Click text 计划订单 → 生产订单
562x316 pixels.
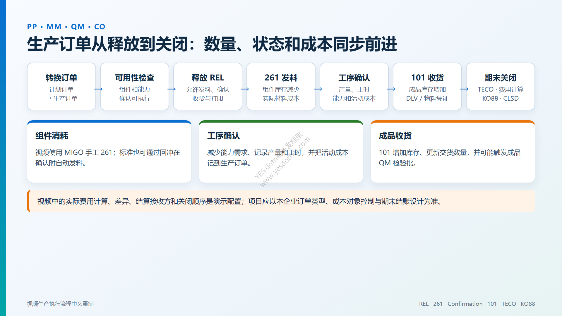pos(61,94)
